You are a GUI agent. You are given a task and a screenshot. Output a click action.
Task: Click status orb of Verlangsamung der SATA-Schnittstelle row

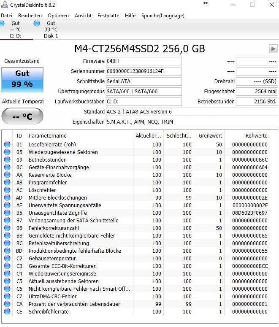(x=7, y=220)
